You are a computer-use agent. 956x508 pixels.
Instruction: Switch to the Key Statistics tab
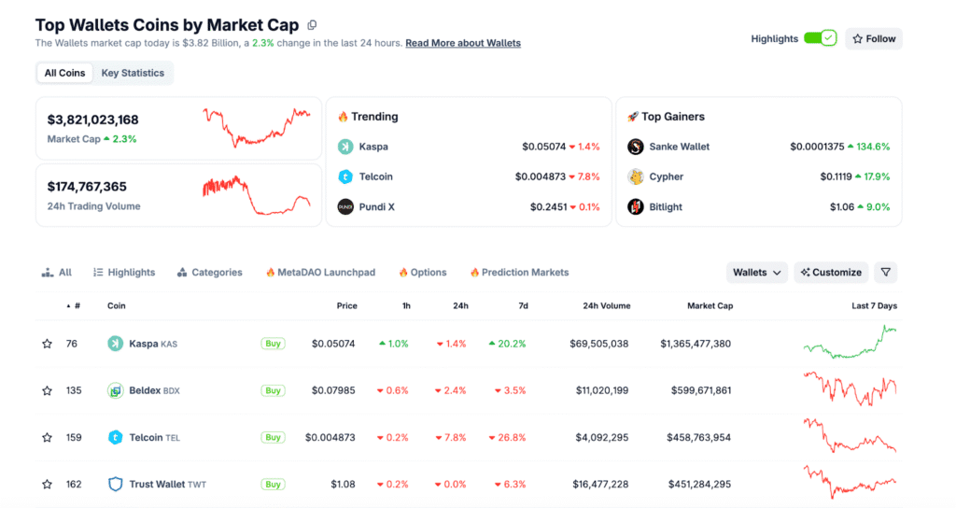133,73
